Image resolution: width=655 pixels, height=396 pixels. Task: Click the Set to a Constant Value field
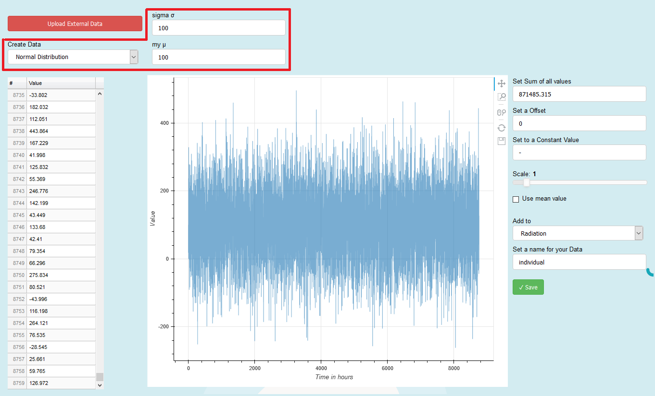(x=579, y=153)
